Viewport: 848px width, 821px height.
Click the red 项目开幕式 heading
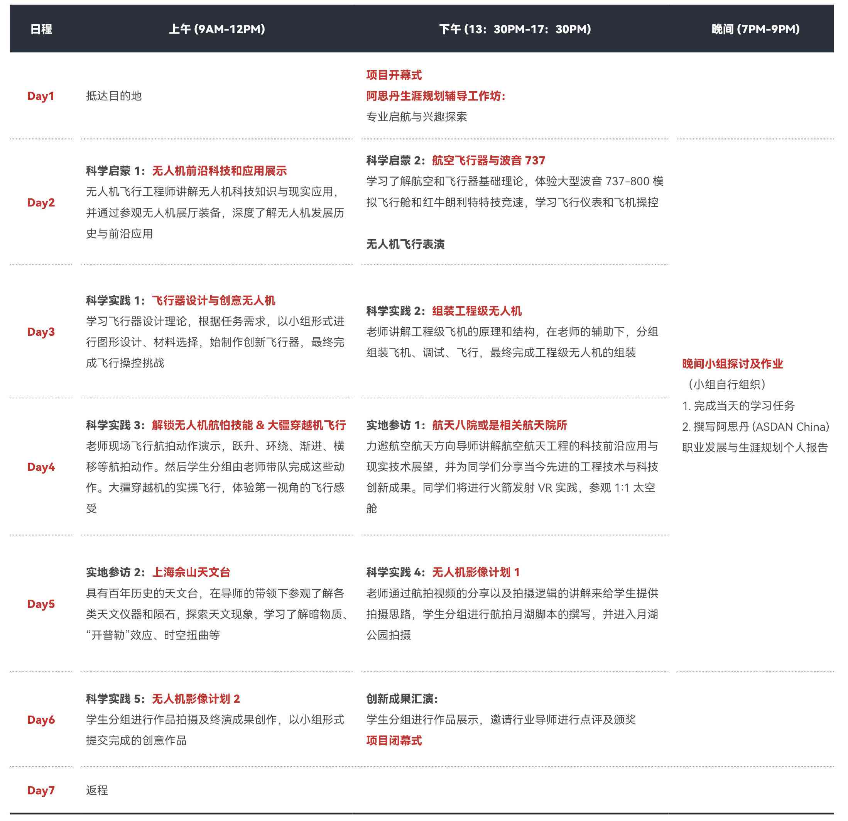394,75
